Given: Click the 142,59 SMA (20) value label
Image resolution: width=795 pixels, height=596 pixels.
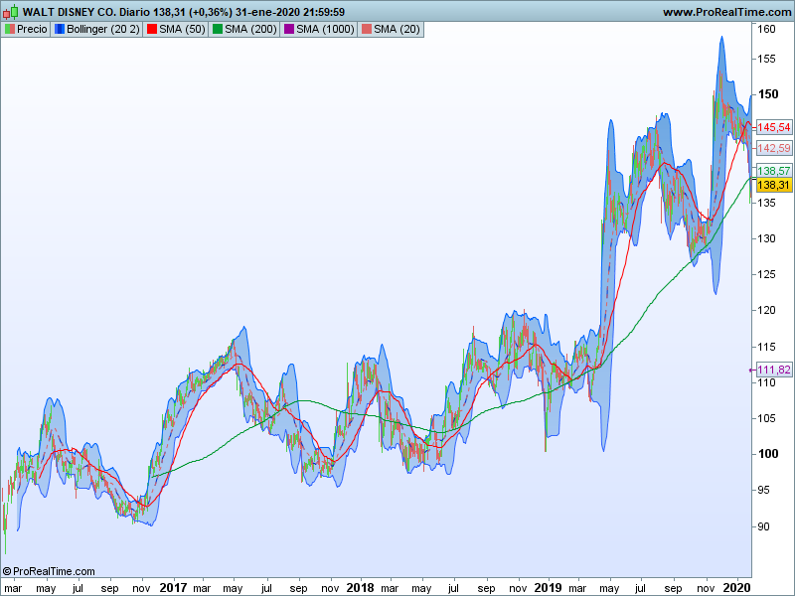Looking at the screenshot, I should [x=774, y=148].
